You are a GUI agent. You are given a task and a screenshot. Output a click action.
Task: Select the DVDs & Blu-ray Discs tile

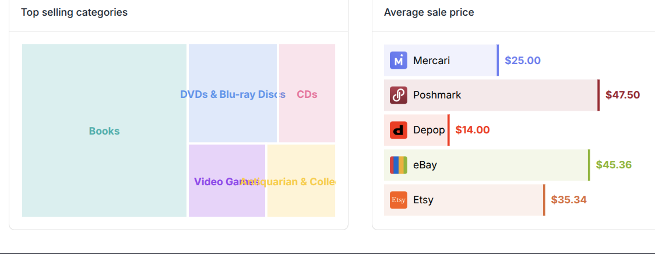point(233,94)
